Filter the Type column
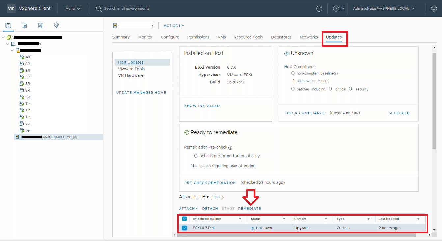Image resolution: width=442 pixels, height=241 pixels. [x=368, y=219]
